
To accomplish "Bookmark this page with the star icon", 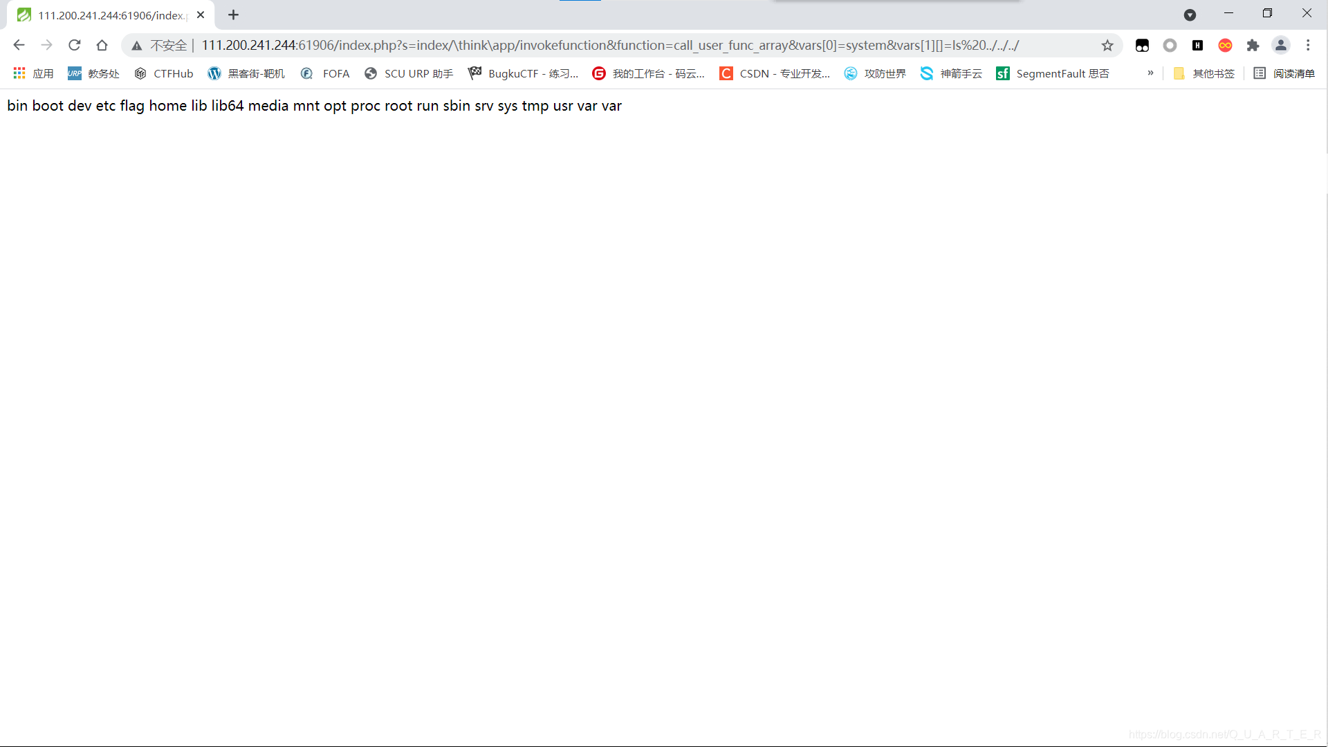I will click(x=1107, y=45).
